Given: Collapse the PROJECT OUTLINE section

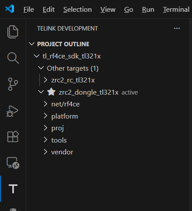Looking at the screenshot, I should pyautogui.click(x=32, y=44).
